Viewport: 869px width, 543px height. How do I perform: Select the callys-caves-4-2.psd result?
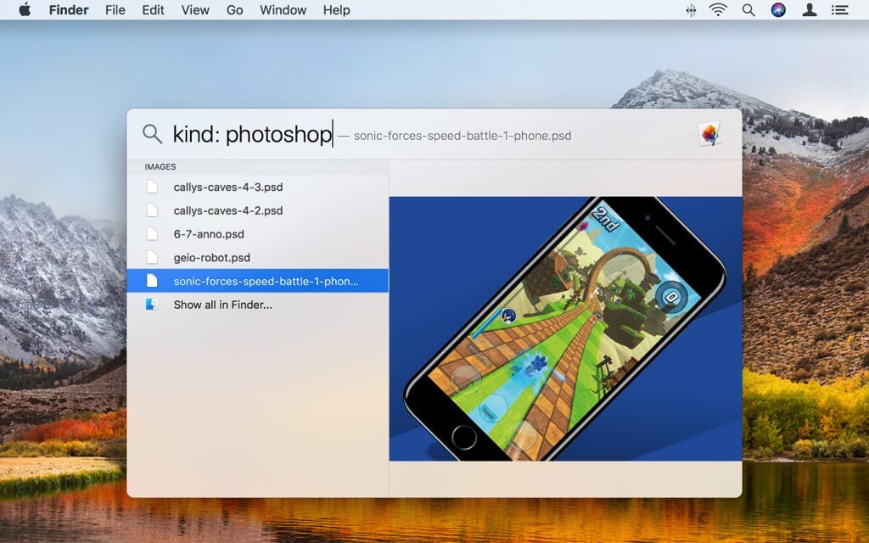(x=227, y=210)
